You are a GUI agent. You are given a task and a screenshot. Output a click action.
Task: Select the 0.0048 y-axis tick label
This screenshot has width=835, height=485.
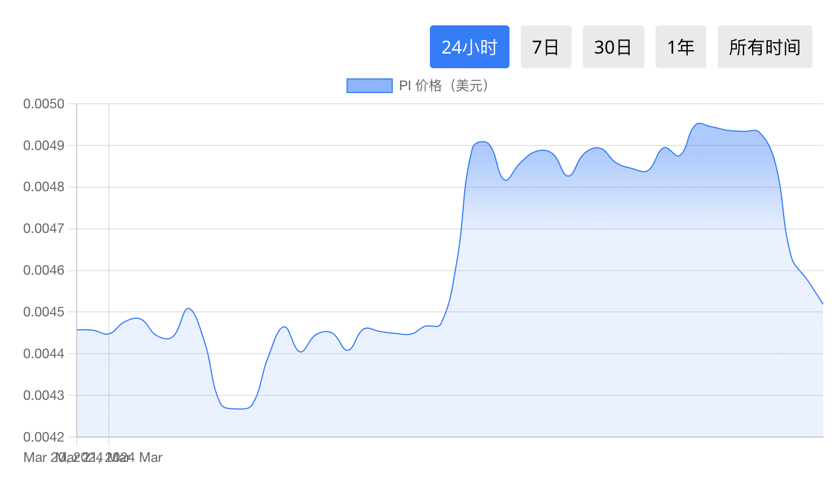(x=44, y=187)
